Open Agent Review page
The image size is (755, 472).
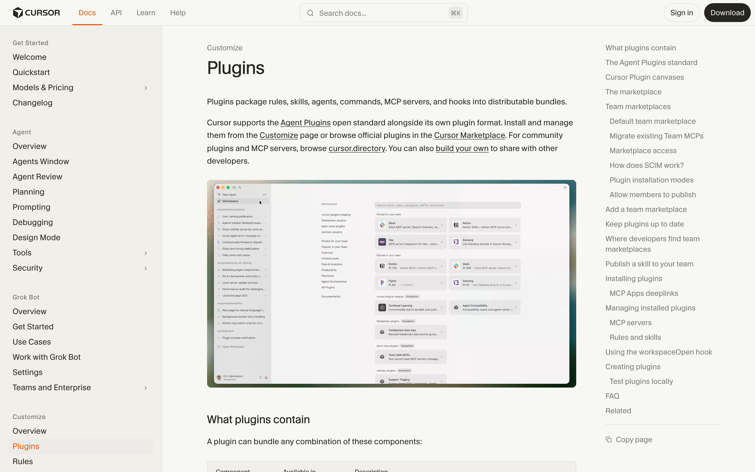tap(37, 177)
